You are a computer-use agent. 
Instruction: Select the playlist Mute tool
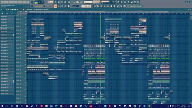coord(13,9)
